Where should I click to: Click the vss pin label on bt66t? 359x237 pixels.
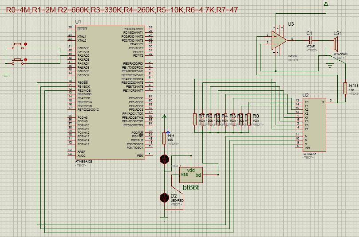coord(184,175)
